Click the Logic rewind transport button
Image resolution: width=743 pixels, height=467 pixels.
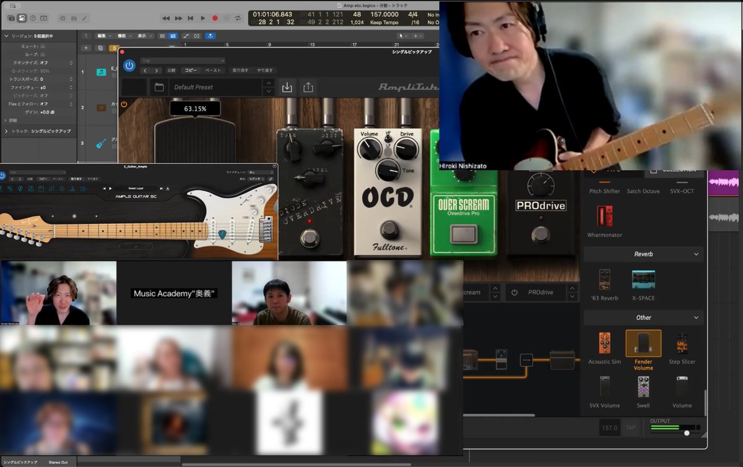pos(166,19)
